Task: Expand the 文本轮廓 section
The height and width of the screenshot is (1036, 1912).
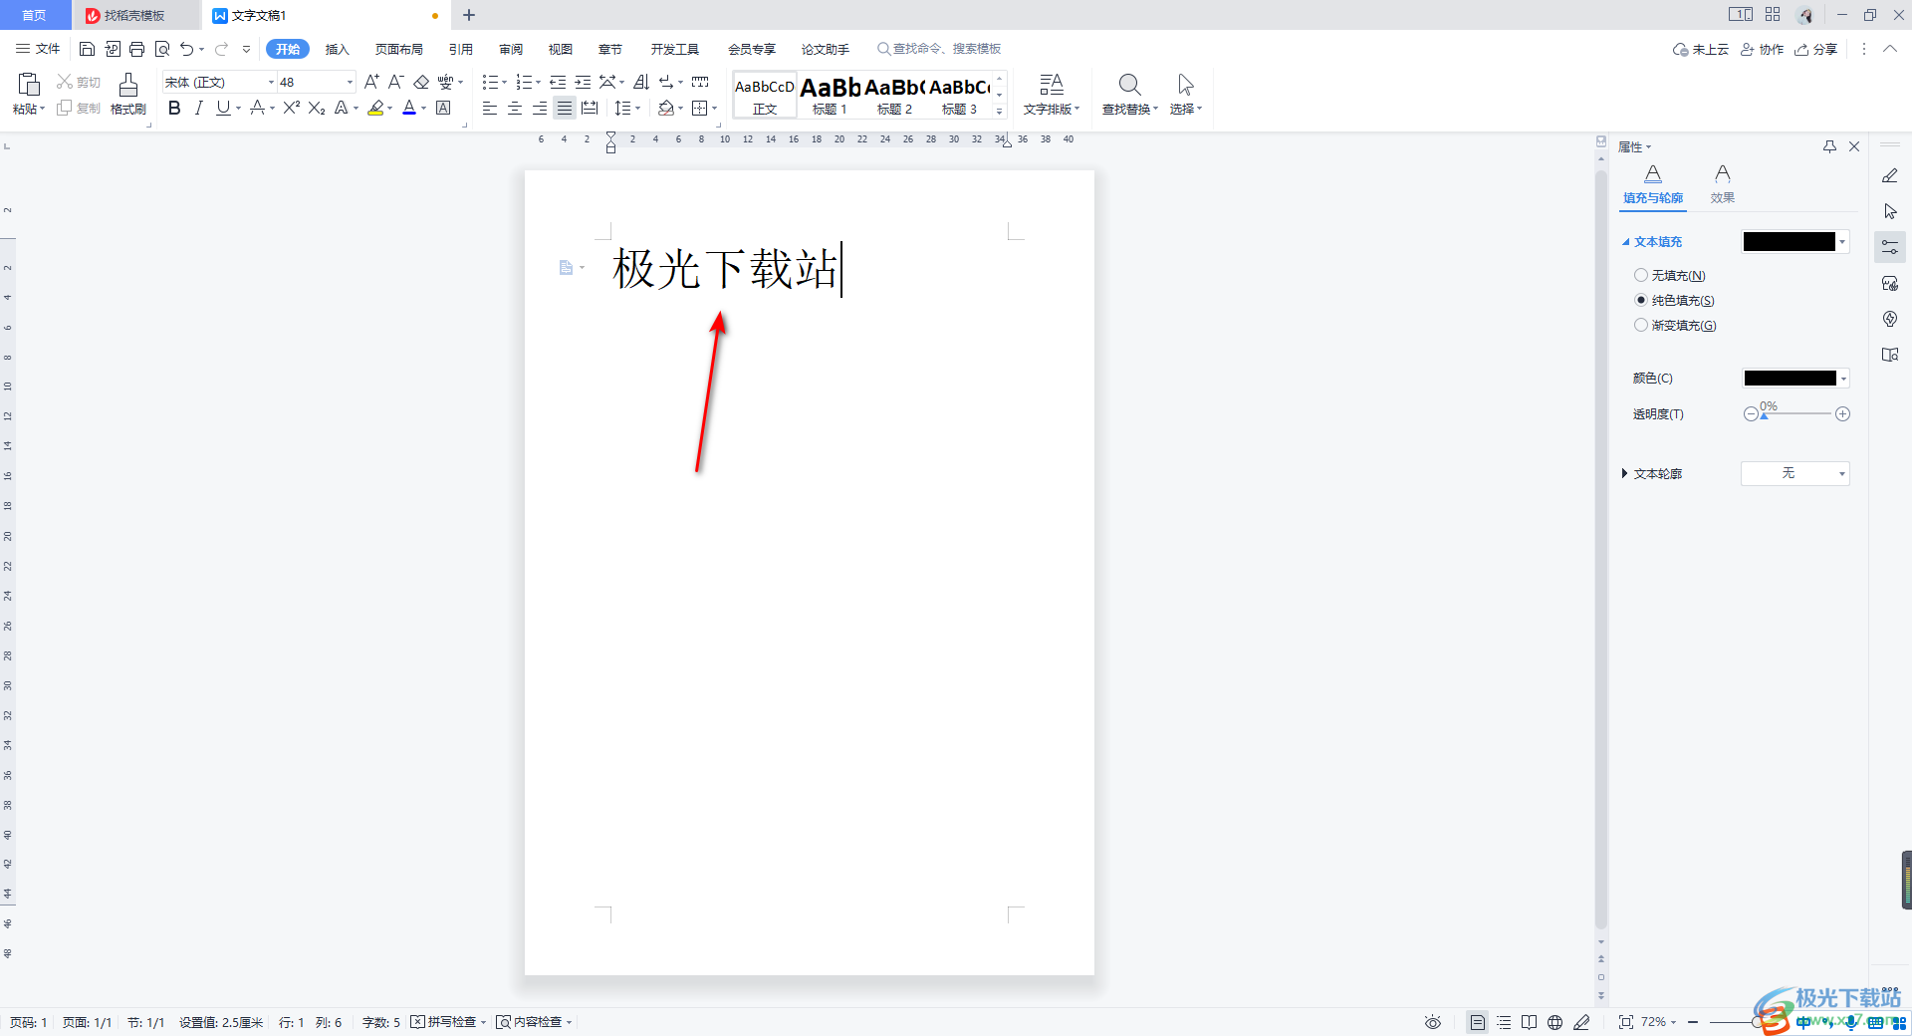Action: (x=1624, y=473)
